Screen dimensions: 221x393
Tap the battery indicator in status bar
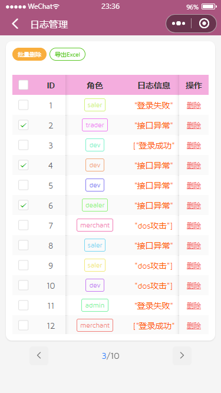[209, 6]
